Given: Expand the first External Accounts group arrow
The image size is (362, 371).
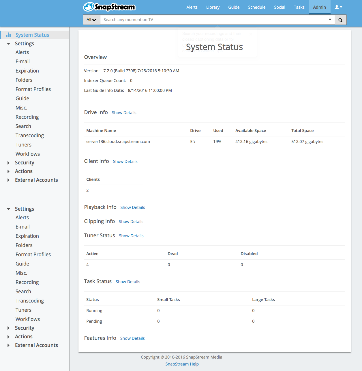Looking at the screenshot, I should click(x=8, y=180).
